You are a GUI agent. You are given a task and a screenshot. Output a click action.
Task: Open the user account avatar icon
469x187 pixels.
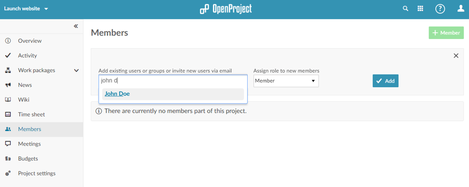coord(461,9)
